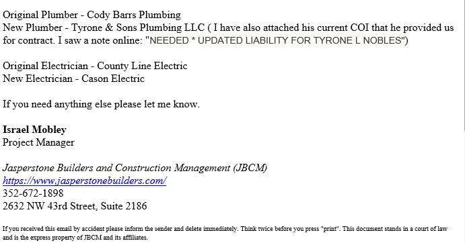Click the Jasperstone Builders and Construction Management line
The height and width of the screenshot is (243, 465).
135,168
